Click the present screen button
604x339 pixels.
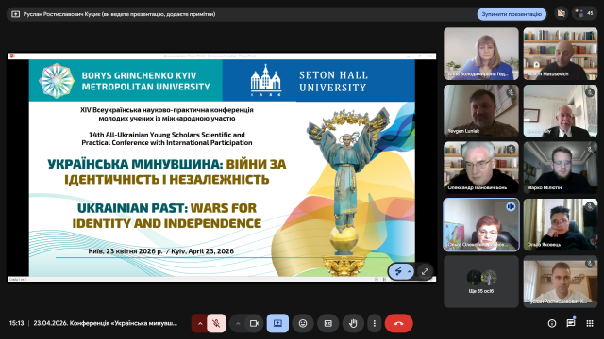click(x=277, y=323)
